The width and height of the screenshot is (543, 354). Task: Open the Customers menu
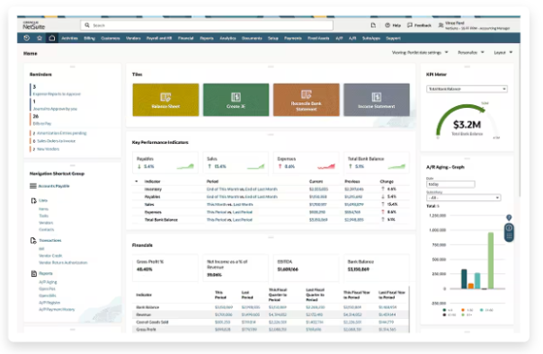pyautogui.click(x=111, y=38)
